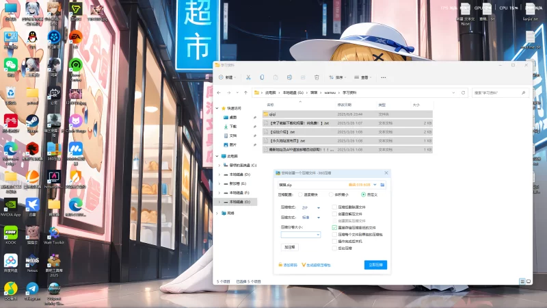Open the 查看 view menu in Explorer

coord(365,77)
